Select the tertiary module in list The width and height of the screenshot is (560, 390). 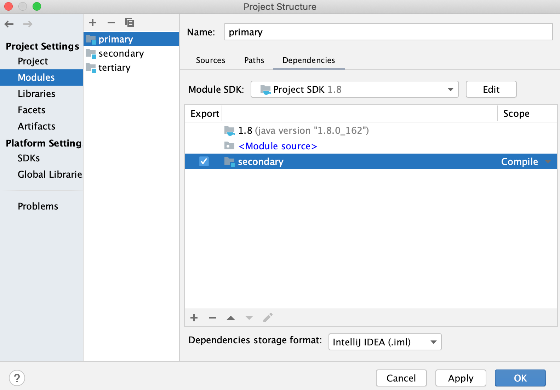coord(114,68)
